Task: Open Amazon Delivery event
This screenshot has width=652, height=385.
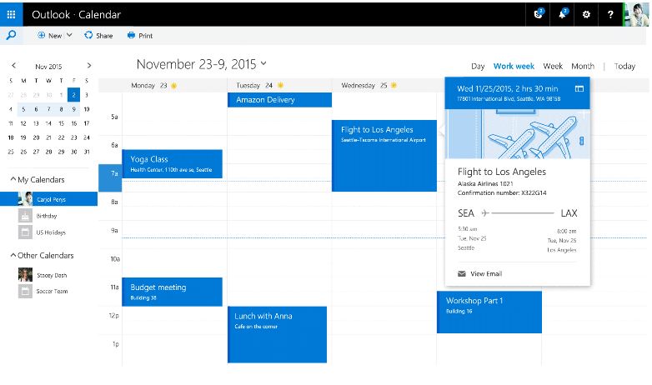Action: pos(279,100)
